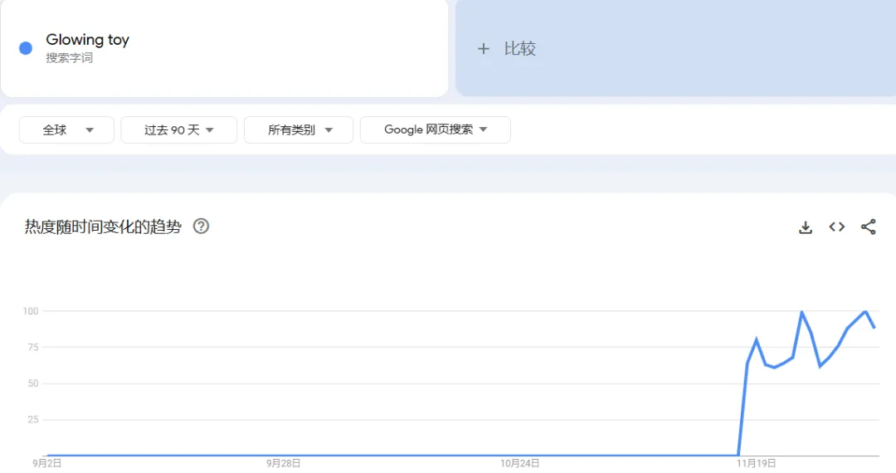The width and height of the screenshot is (896, 473).
Task: Open the 过去 90 天 time range dropdown
Action: [178, 130]
